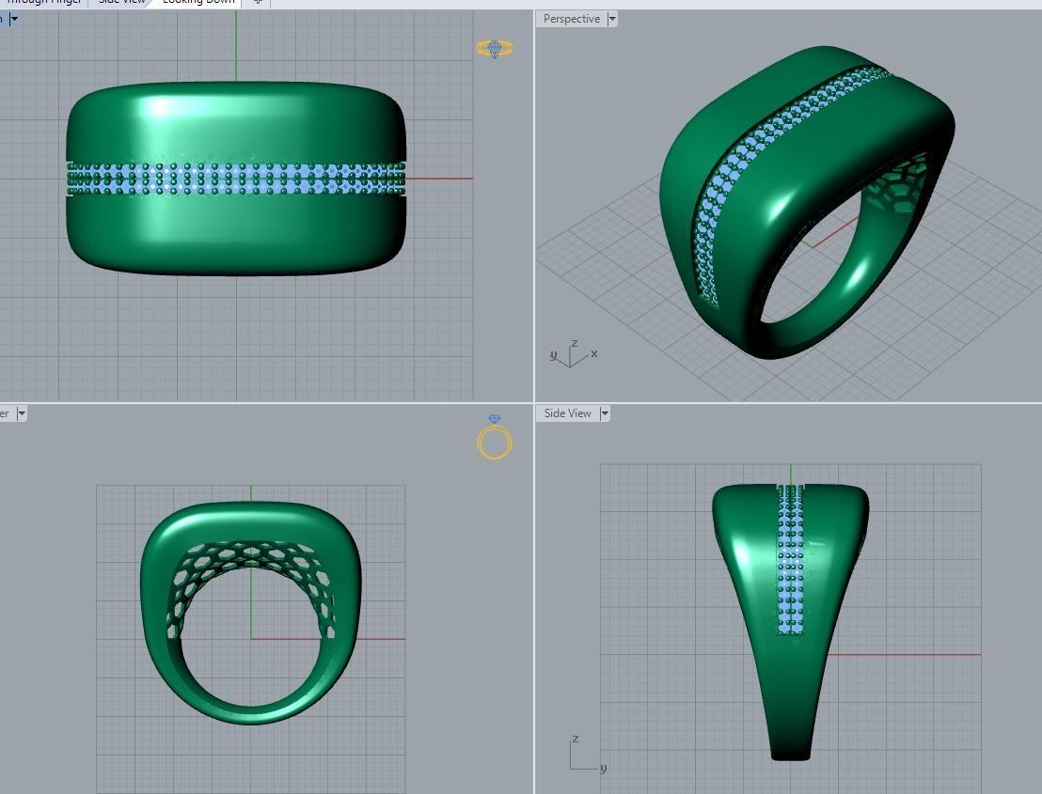Add a new viewport tab with plus
Image resolution: width=1042 pixels, height=794 pixels.
pyautogui.click(x=258, y=2)
